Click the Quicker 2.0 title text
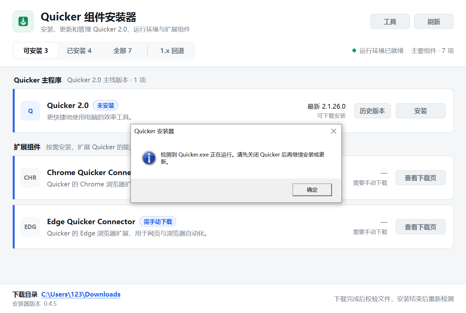The width and height of the screenshot is (466, 313). tap(68, 105)
